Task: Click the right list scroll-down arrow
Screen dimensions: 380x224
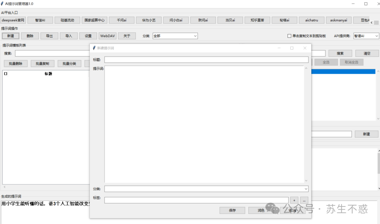Action: (378, 119)
